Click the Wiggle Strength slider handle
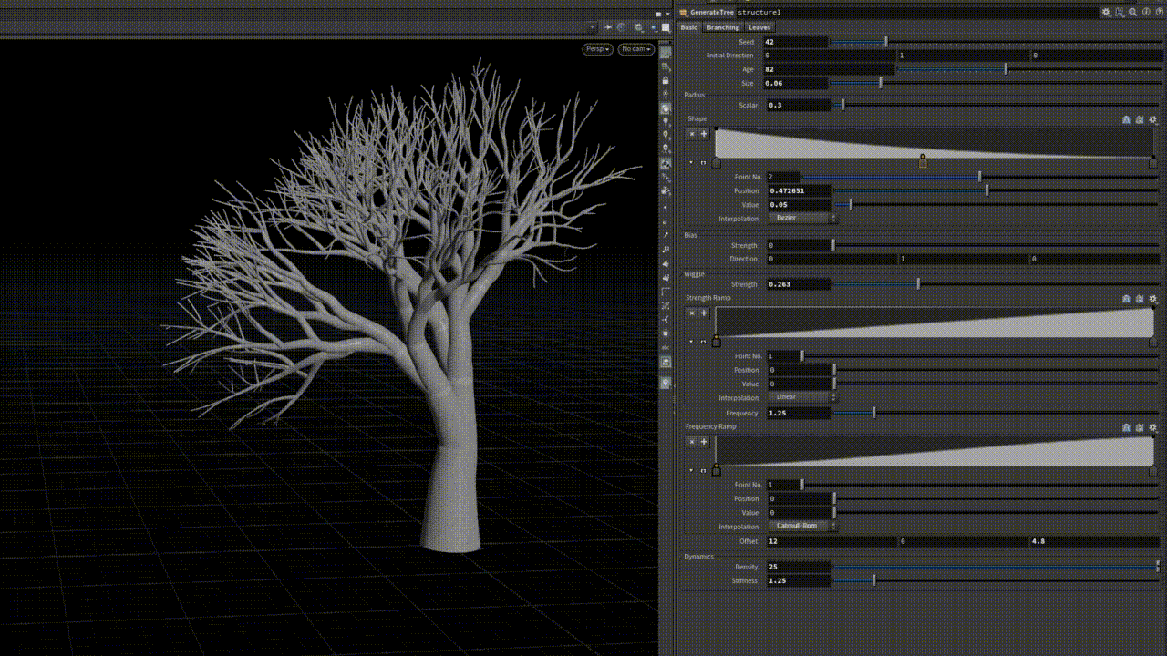The image size is (1167, 656). [918, 284]
